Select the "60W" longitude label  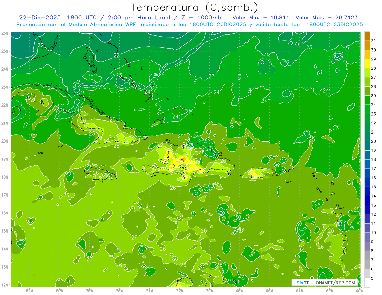tap(360, 291)
